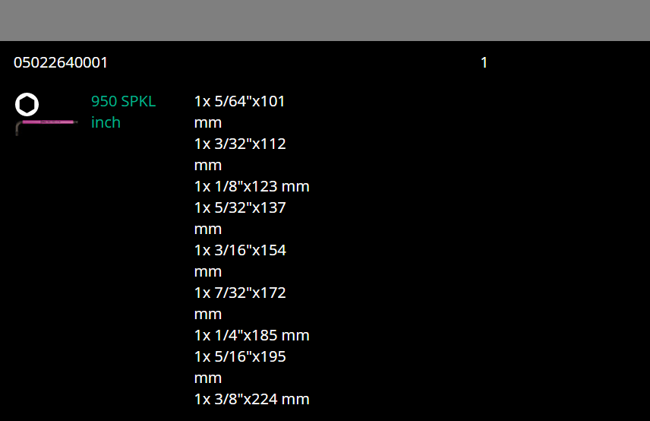This screenshot has height=421, width=650.
Task: Click the 1x 5/64"x101 size entry
Action: (239, 101)
